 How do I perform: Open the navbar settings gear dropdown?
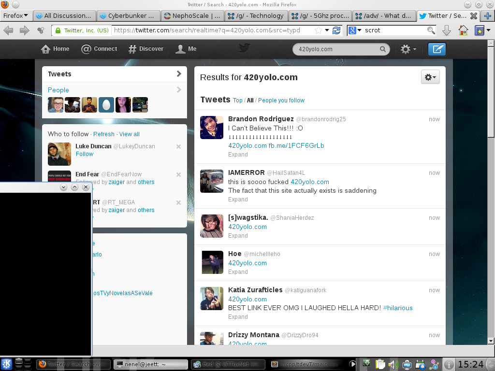[408, 49]
